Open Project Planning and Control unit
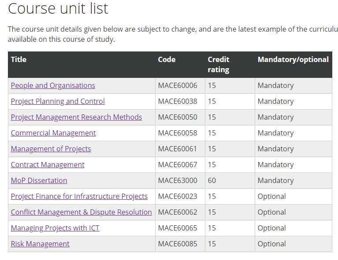 click(58, 101)
